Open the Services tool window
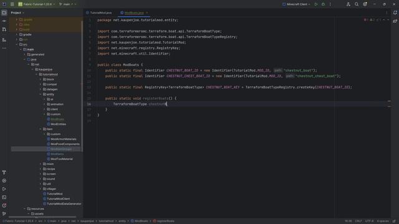 click(x=4, y=181)
